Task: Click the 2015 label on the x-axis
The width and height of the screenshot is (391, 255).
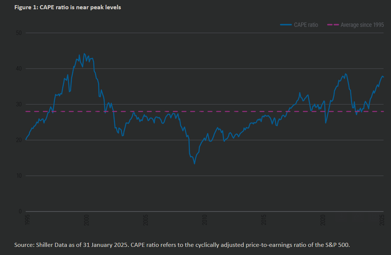Action: [264, 219]
